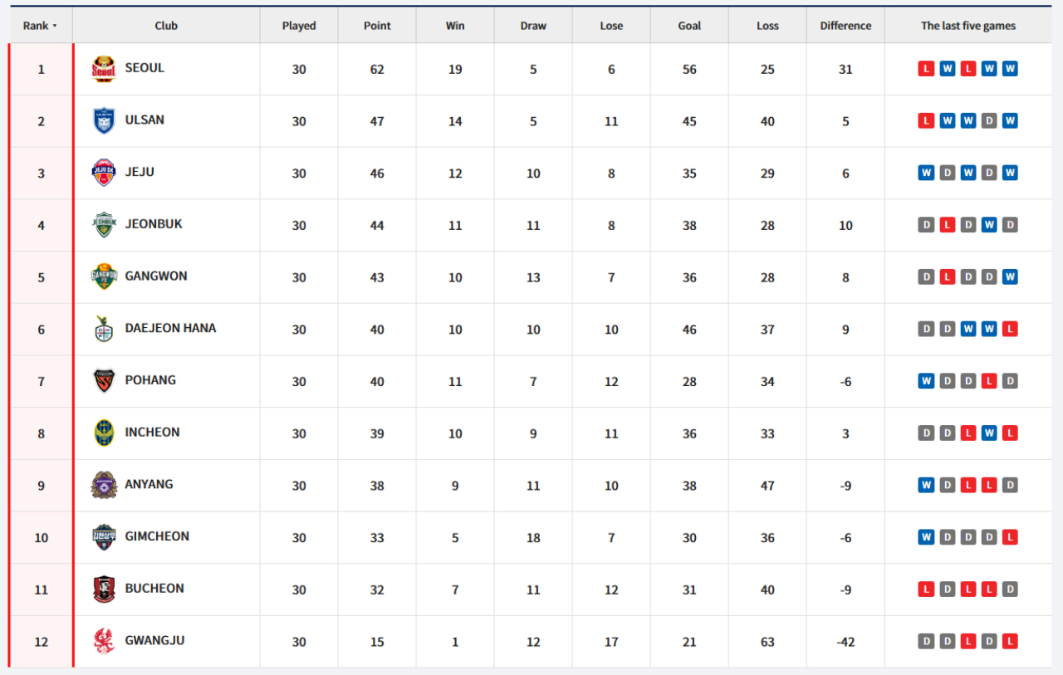
Task: Click the Club column header
Action: pos(166,26)
